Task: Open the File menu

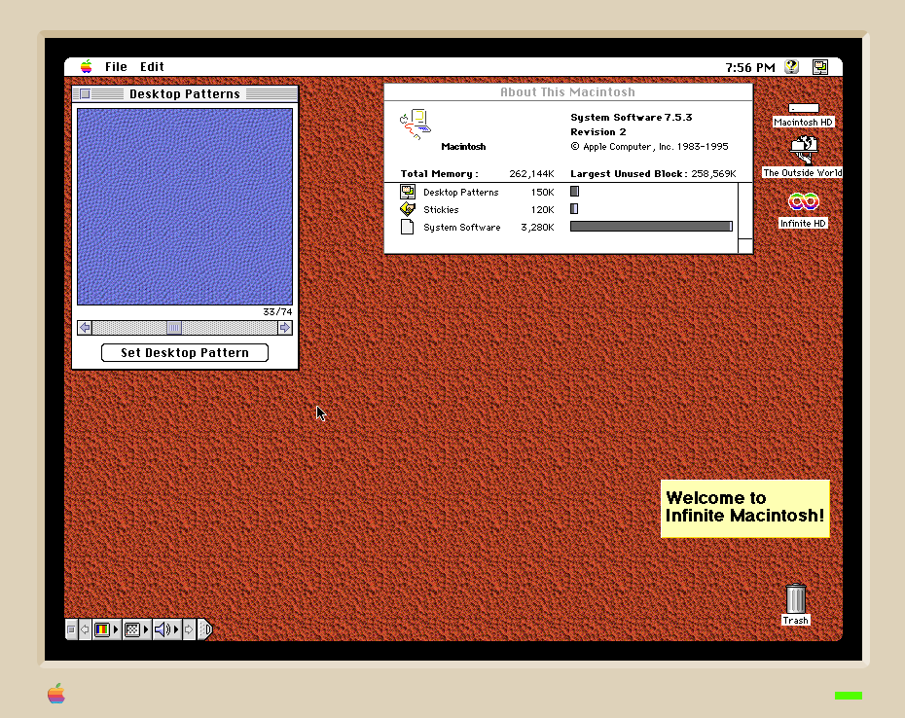Action: 116,67
